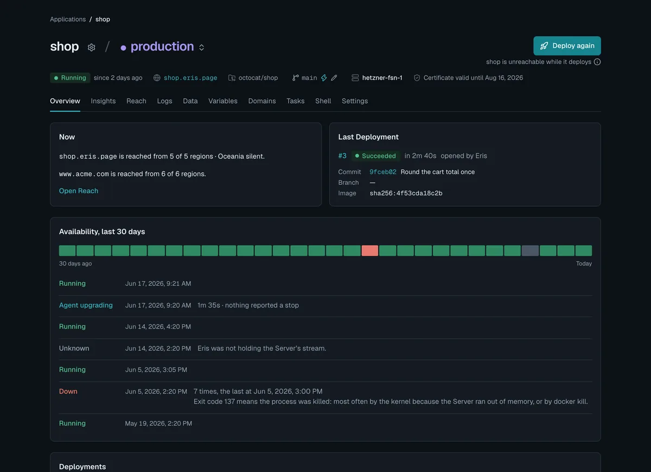Click the lightning bolt icon after main
The width and height of the screenshot is (651, 472).
tap(324, 78)
